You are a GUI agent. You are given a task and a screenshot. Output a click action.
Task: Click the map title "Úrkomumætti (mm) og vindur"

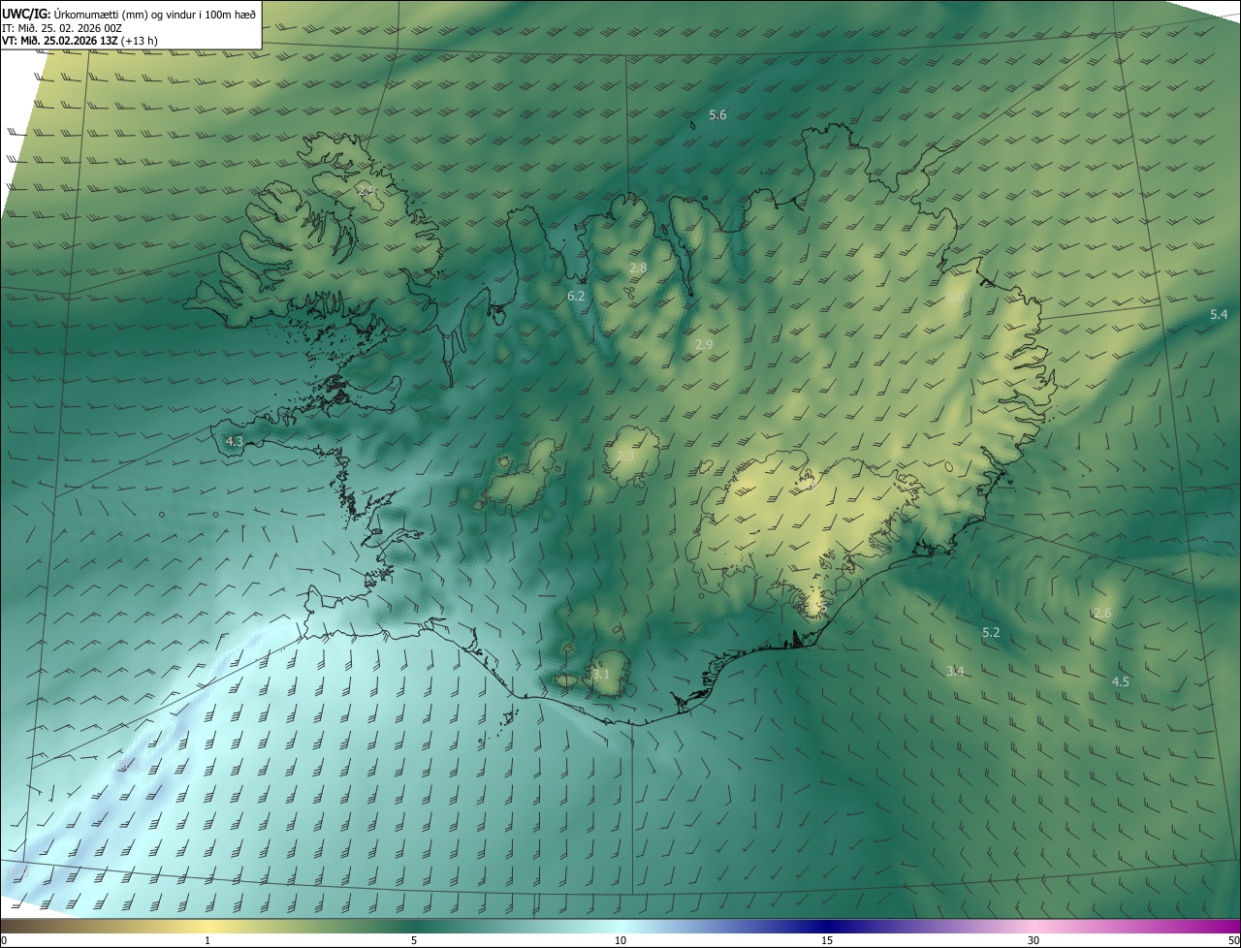[127, 14]
